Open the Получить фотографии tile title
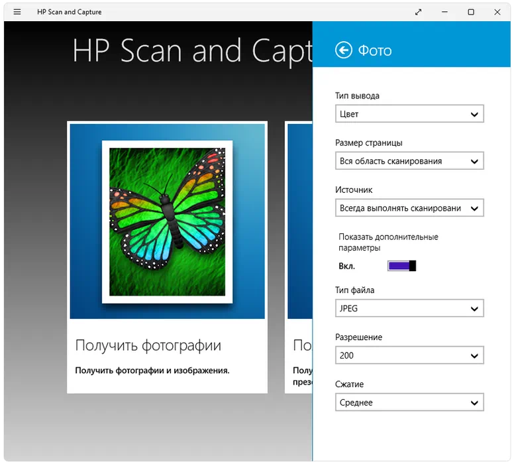Screen dimensions: 514x464 [148, 345]
